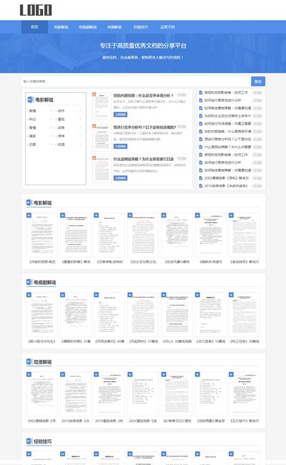
Task: Open document thumbnail 《BJ单身日记2:理性
Action: click(177, 394)
